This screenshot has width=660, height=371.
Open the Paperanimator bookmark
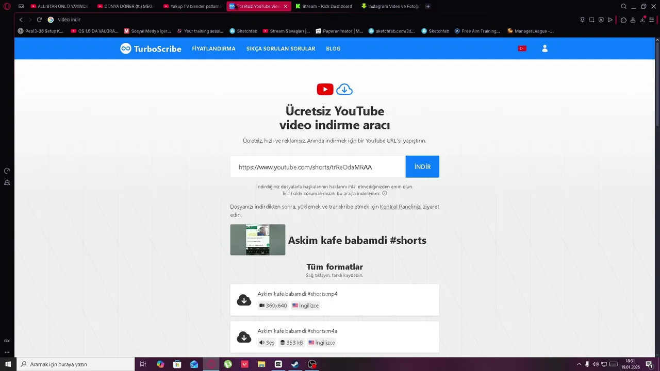339,31
